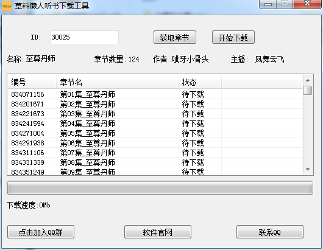Select row 第05集_至尊丹师

coord(155,133)
